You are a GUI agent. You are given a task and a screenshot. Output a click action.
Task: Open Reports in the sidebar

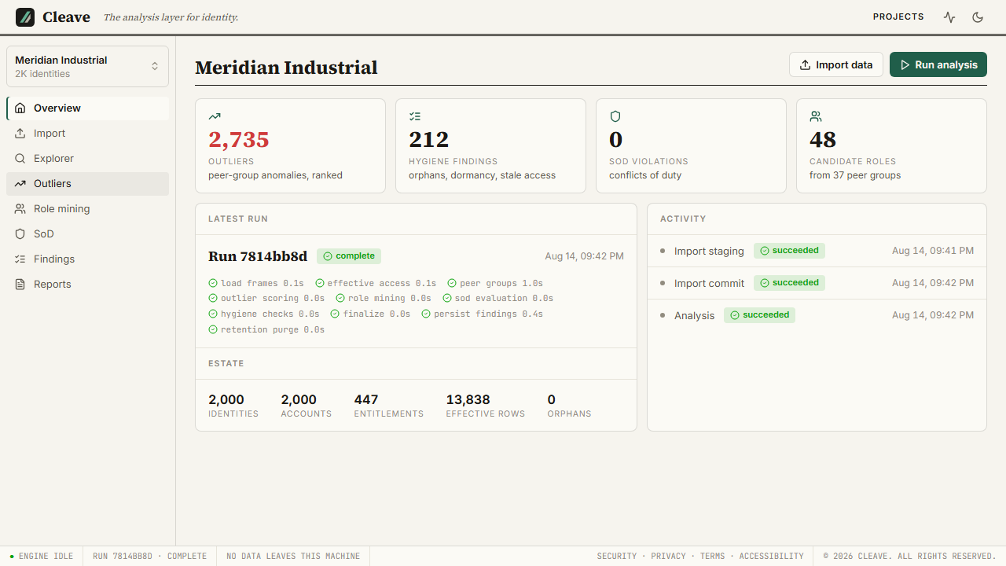click(x=87, y=285)
